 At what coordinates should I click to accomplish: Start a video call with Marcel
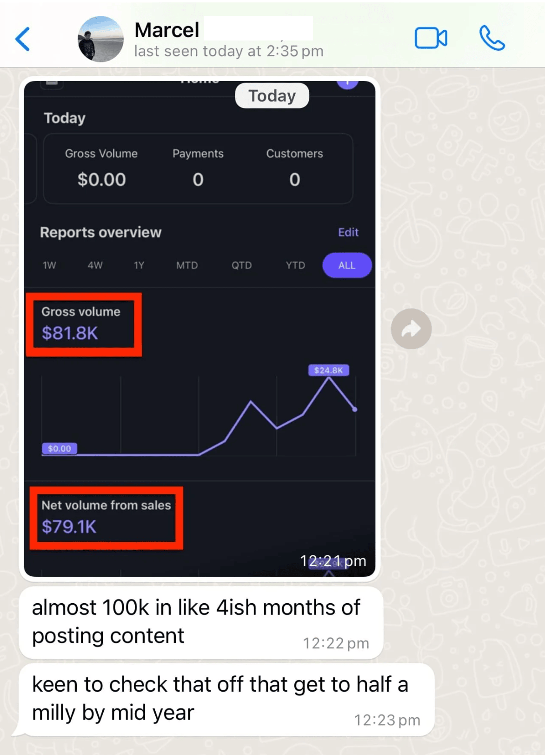(x=431, y=38)
